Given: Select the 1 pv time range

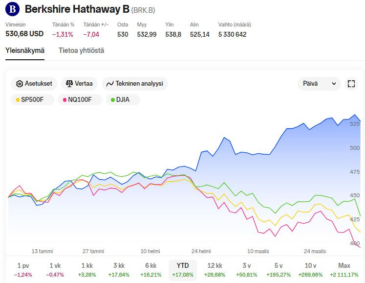Looking at the screenshot, I should point(23,270).
